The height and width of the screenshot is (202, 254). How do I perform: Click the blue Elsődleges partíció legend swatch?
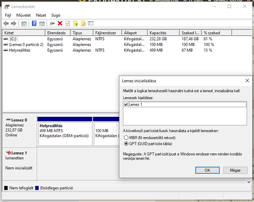click(37, 188)
